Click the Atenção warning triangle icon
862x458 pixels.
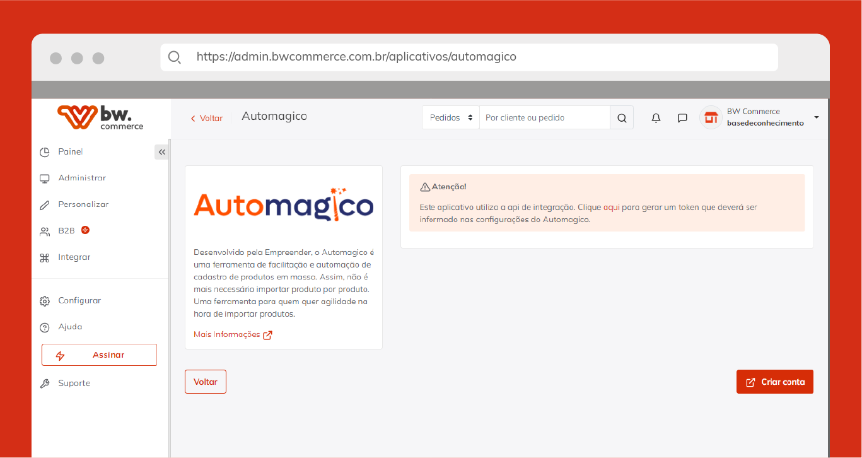[x=425, y=187]
